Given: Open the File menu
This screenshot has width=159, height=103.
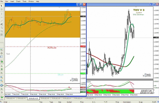Looking at the screenshot, I should click(2, 2).
